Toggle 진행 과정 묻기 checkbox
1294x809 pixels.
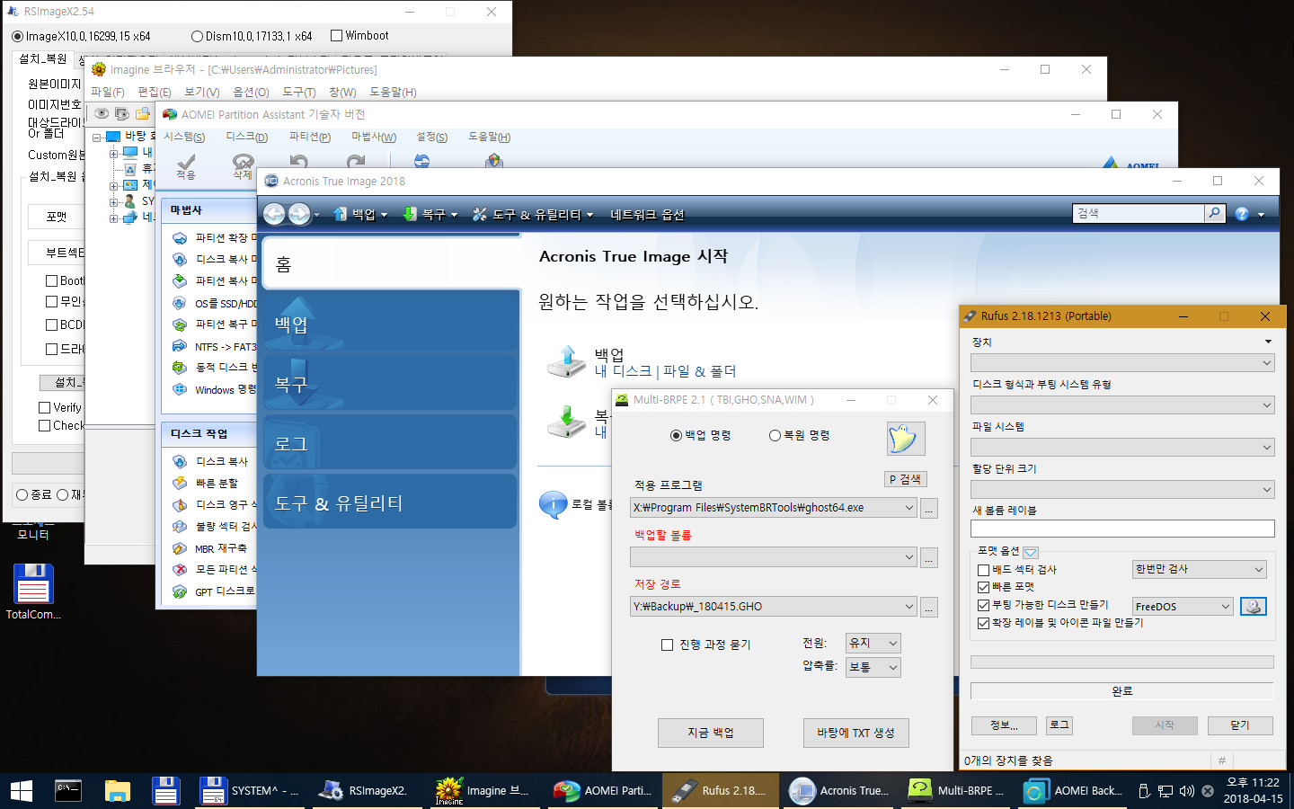pyautogui.click(x=667, y=645)
